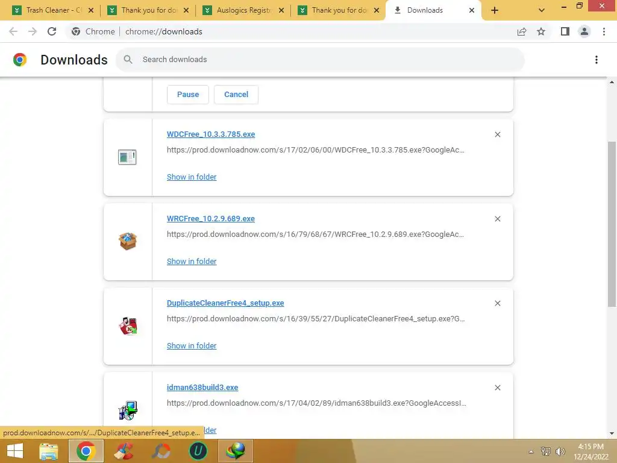Click the Search downloads field

click(320, 60)
